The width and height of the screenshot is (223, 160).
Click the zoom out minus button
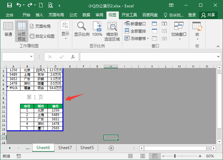(163, 156)
